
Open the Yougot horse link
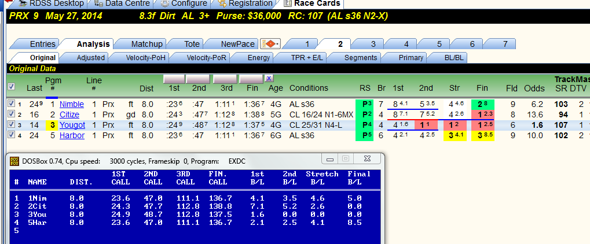point(72,125)
